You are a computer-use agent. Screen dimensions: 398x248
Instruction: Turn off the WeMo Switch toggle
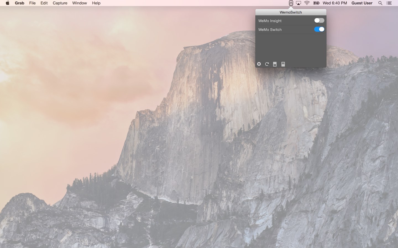point(319,29)
